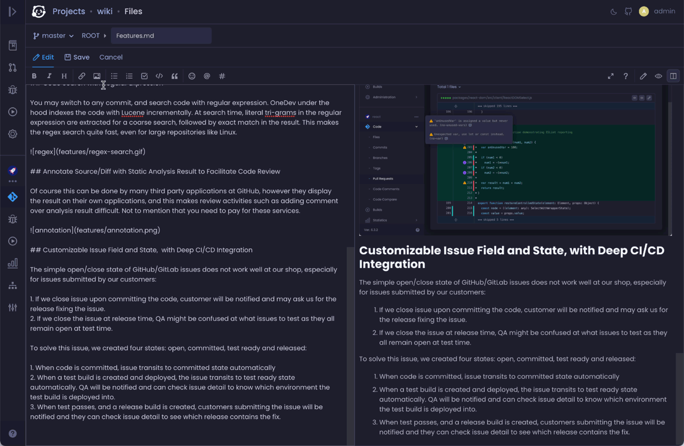Insert a code snippet with the code icon
Image resolution: width=684 pixels, height=446 pixels.
click(159, 75)
